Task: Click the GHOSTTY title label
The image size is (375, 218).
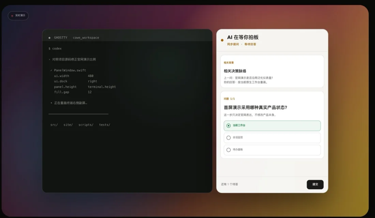Action: pos(60,38)
